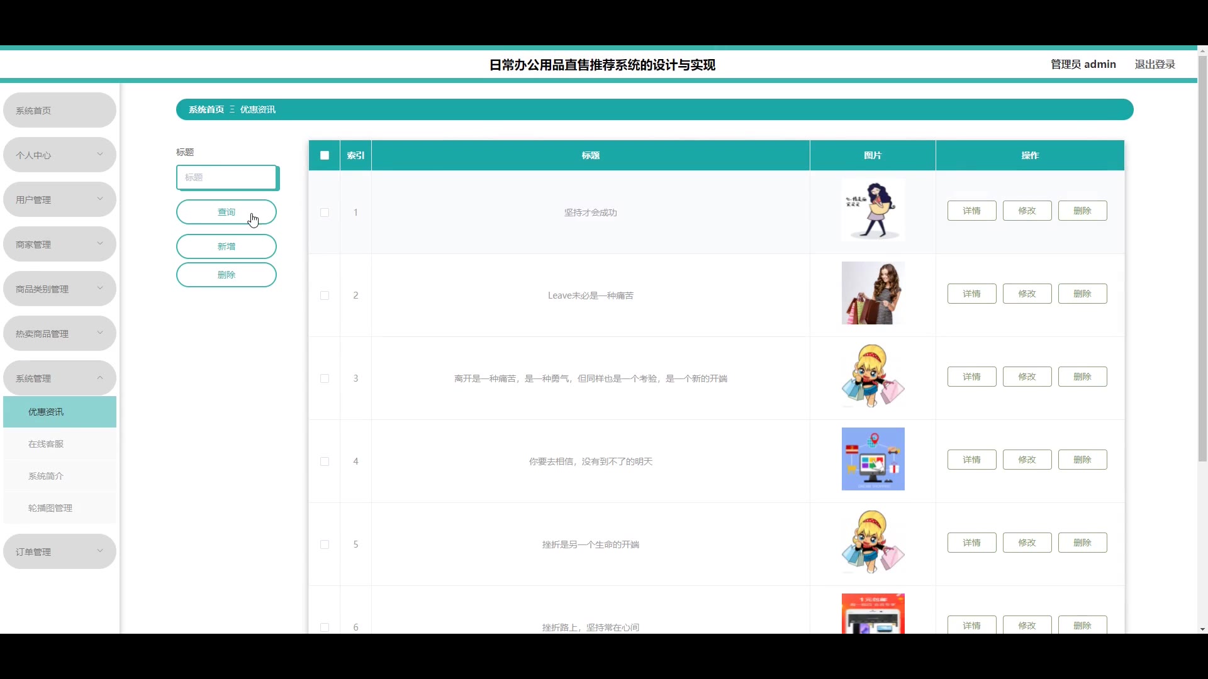This screenshot has width=1208, height=679.
Task: Open the 系统首页 sidebar item
Action: click(x=60, y=111)
